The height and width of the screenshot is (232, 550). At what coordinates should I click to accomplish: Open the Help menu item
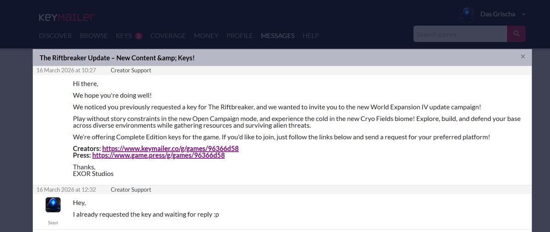click(x=311, y=35)
